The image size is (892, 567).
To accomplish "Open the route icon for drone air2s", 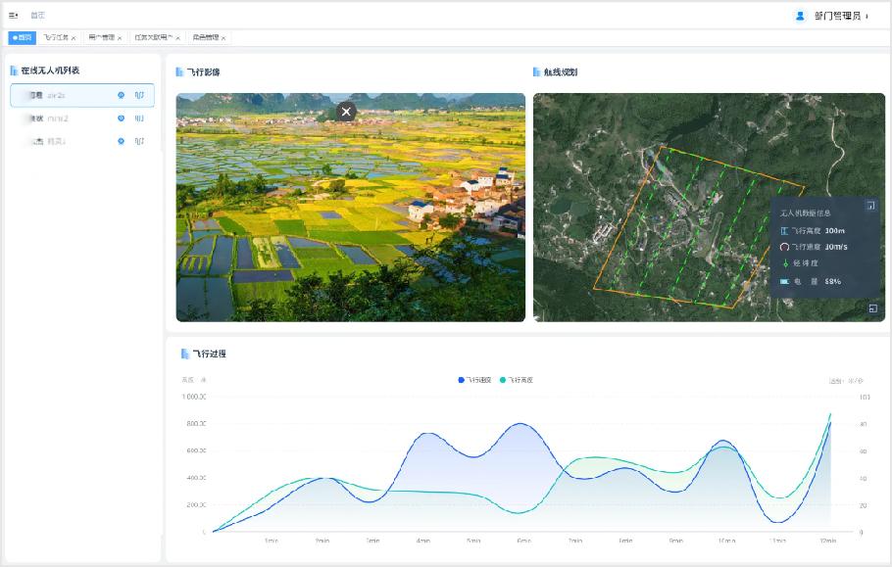I will pos(139,95).
